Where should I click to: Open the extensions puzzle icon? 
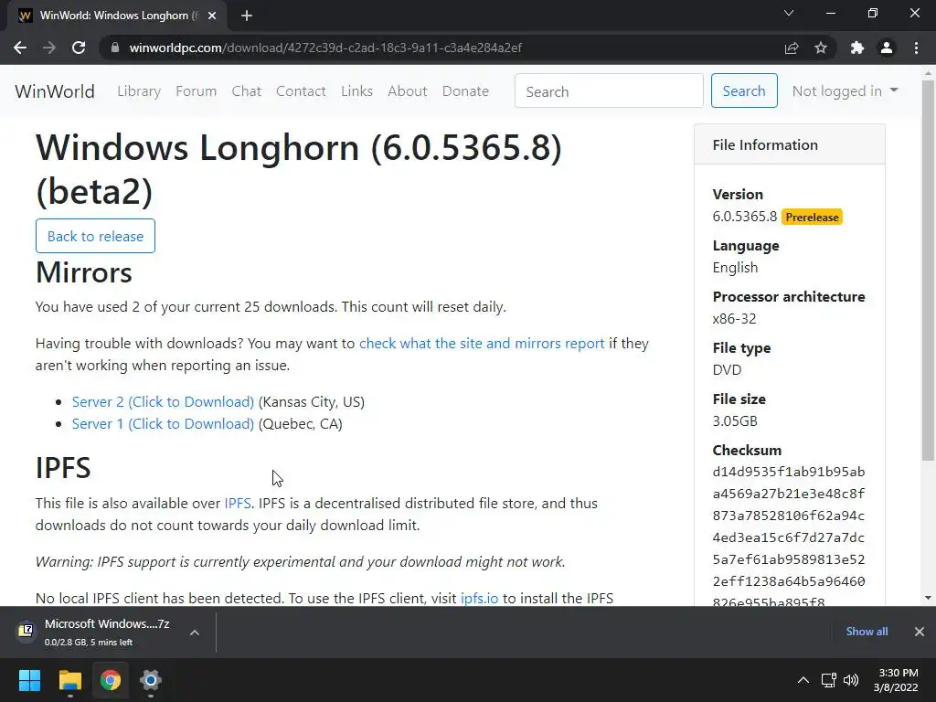(x=857, y=48)
